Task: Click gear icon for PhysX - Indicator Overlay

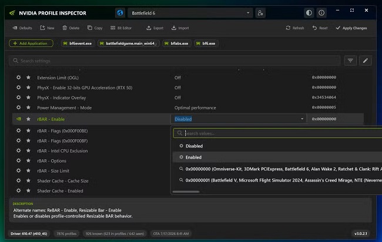Action: point(19,98)
